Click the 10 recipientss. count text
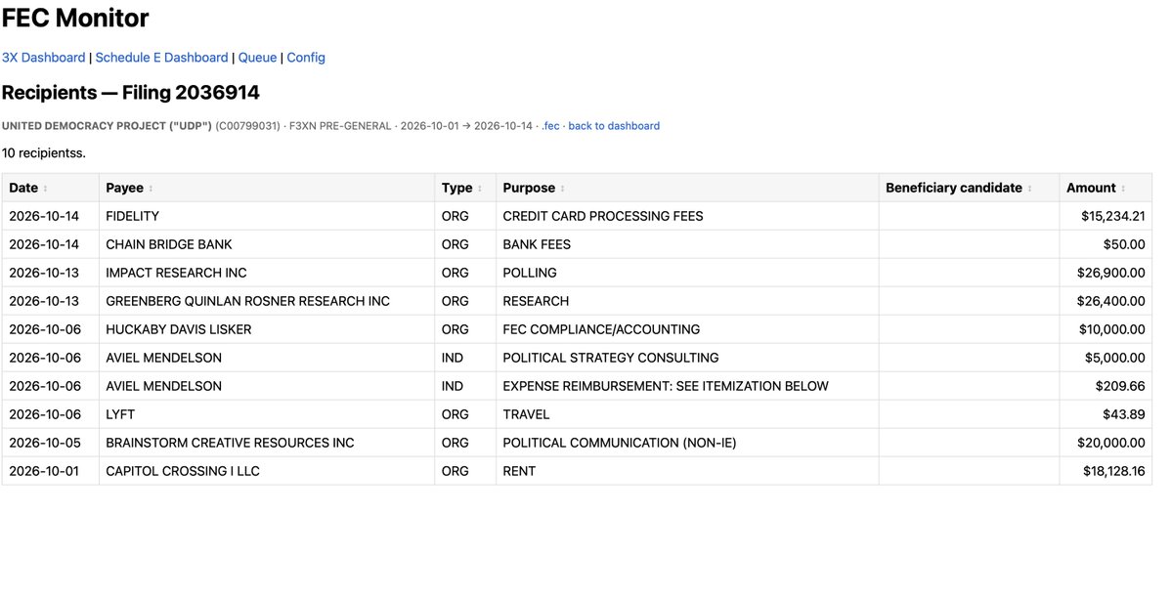Viewport: 1172px width, 599px height. (x=43, y=153)
